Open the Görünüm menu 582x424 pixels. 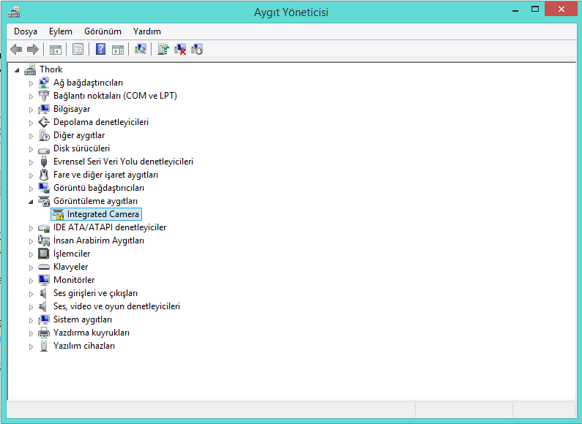pos(102,31)
